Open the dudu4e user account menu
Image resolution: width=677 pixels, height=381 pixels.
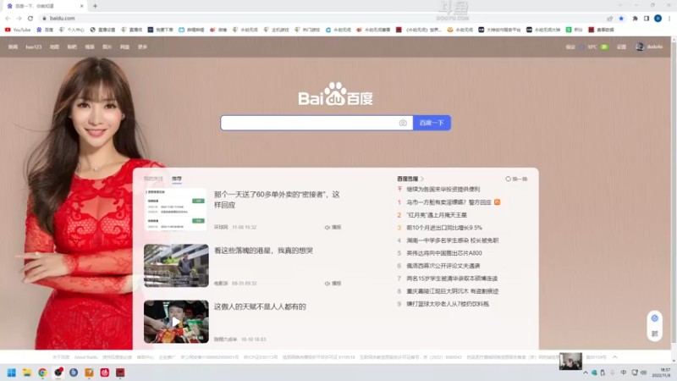click(x=649, y=47)
